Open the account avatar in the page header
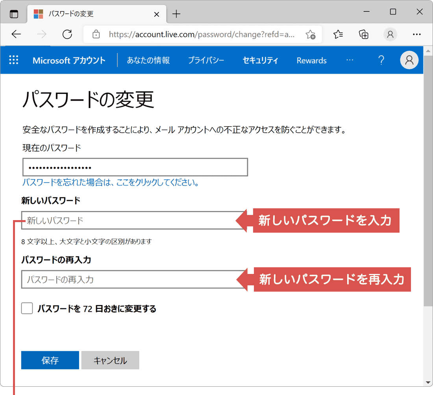 tap(409, 60)
